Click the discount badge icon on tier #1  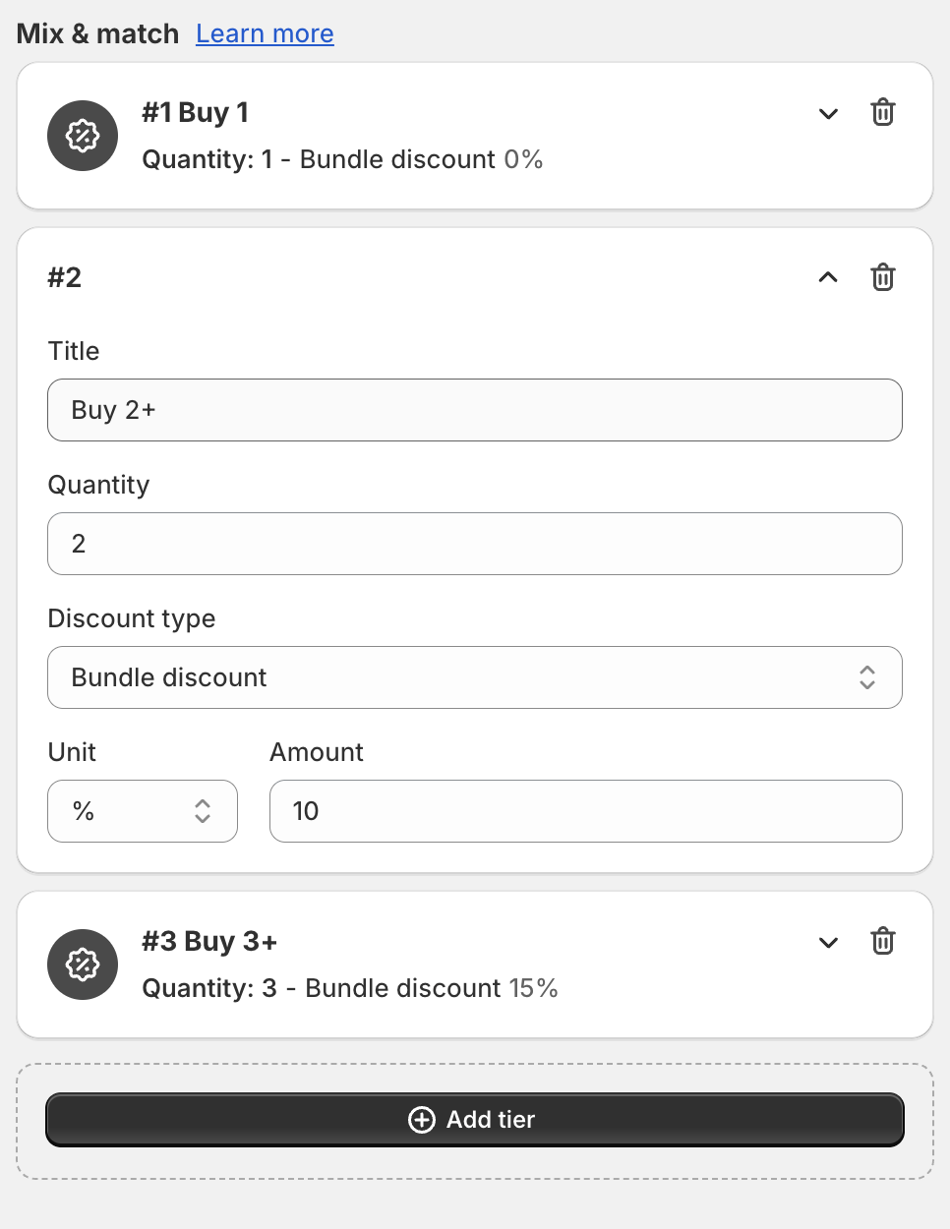coord(83,136)
